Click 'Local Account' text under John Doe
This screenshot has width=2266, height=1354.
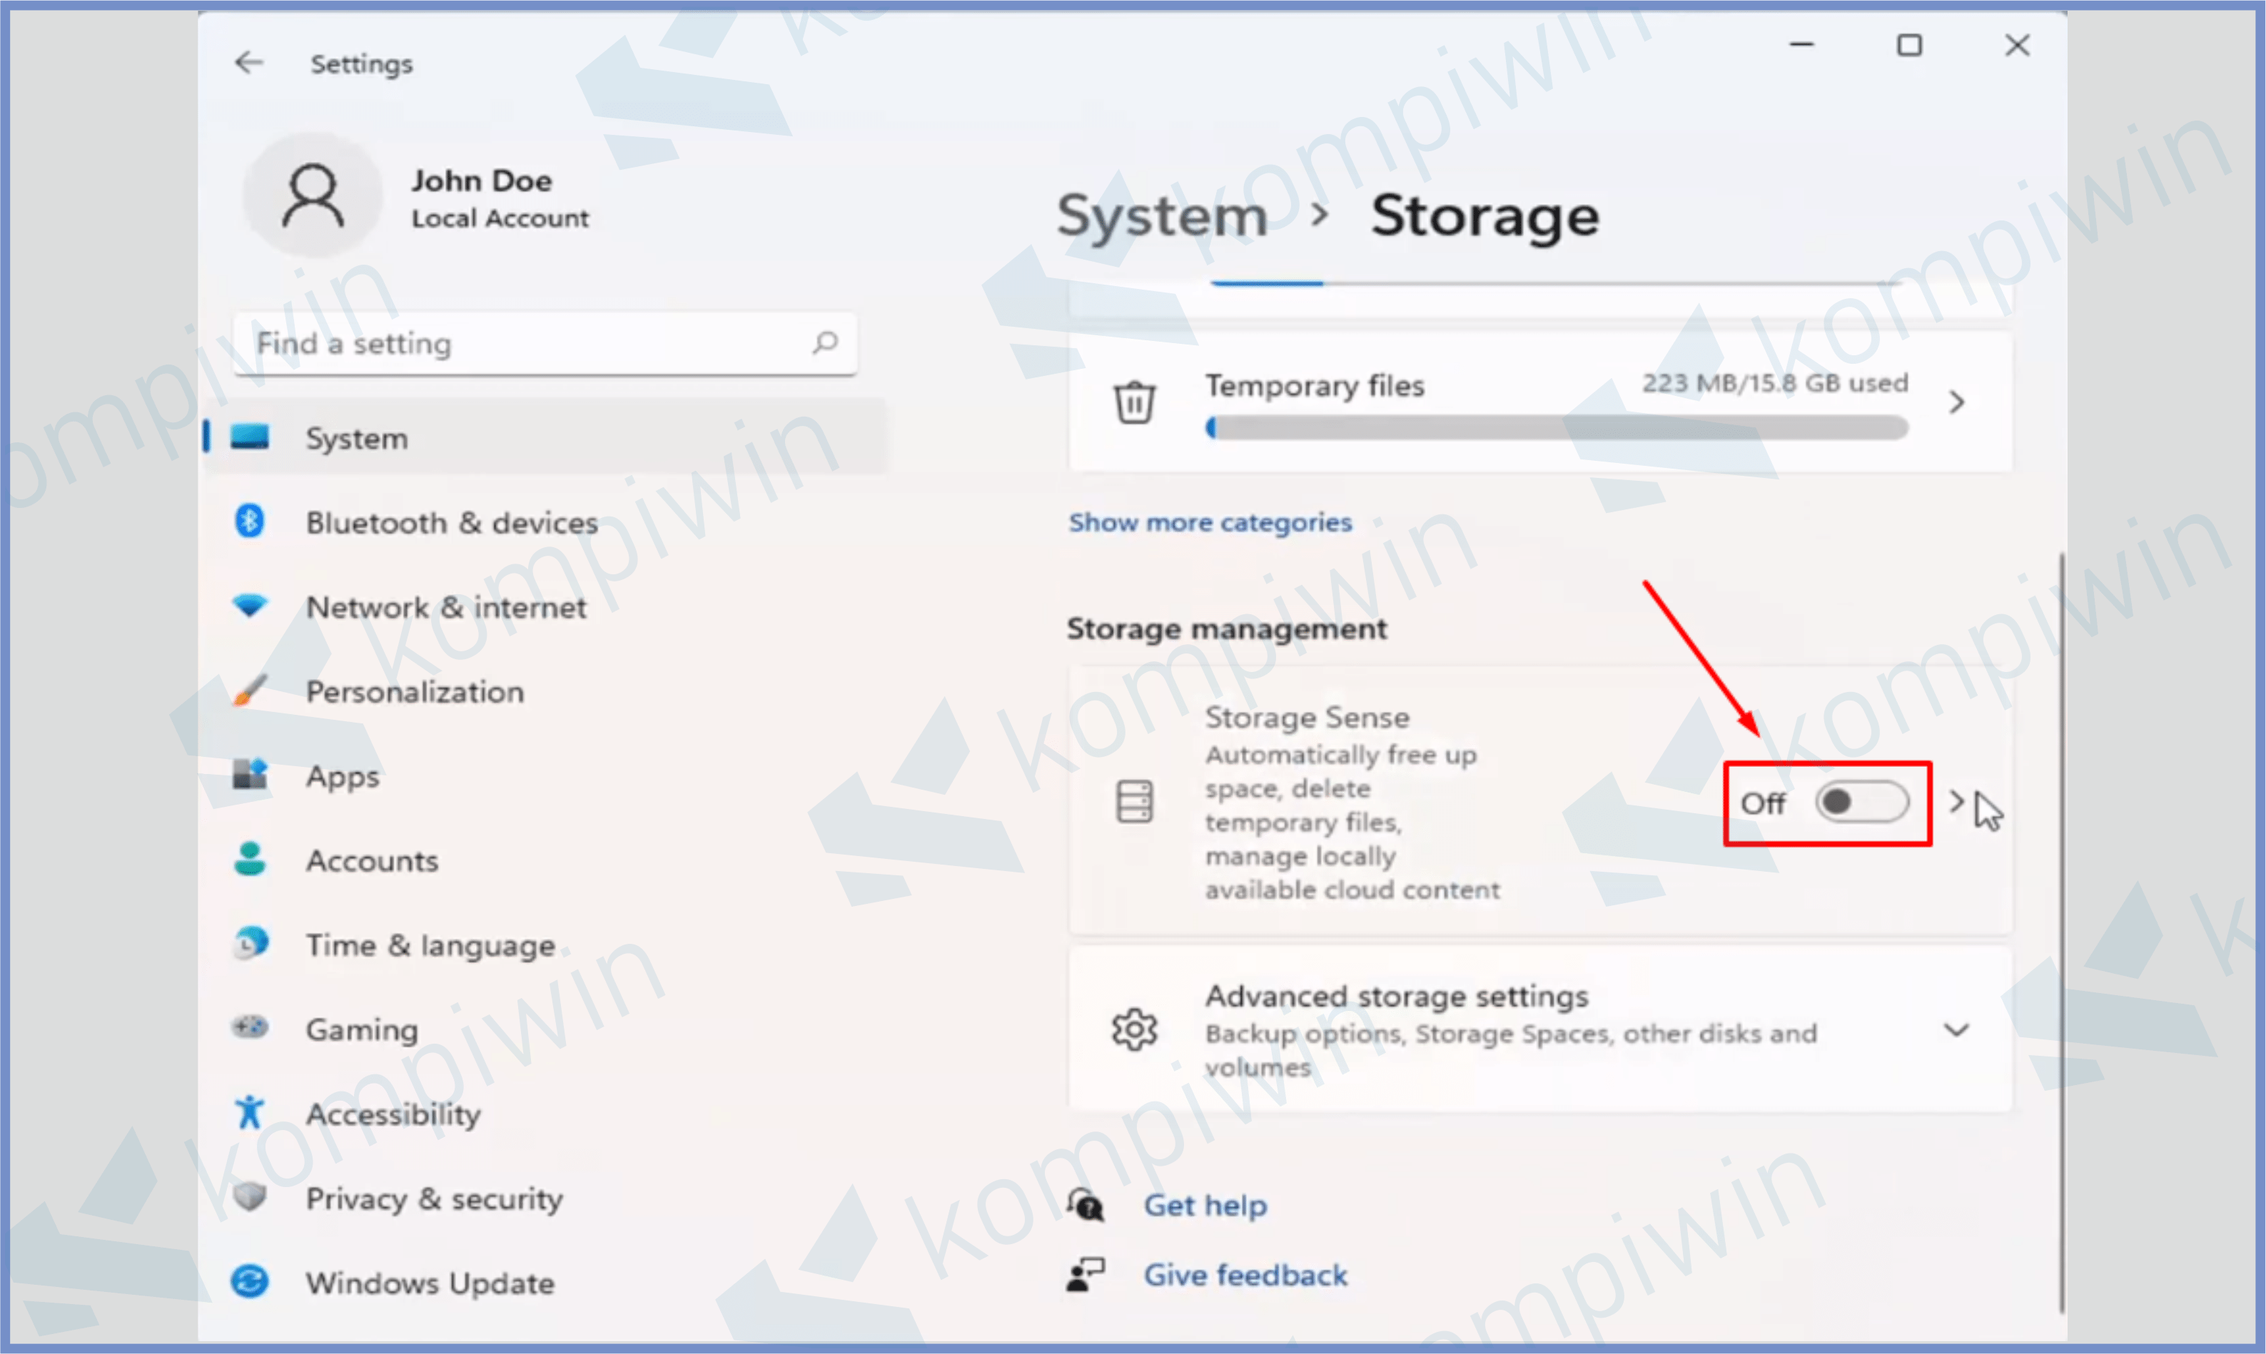pos(500,218)
